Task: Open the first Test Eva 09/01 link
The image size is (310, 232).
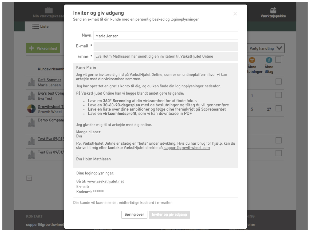Action: (51, 139)
